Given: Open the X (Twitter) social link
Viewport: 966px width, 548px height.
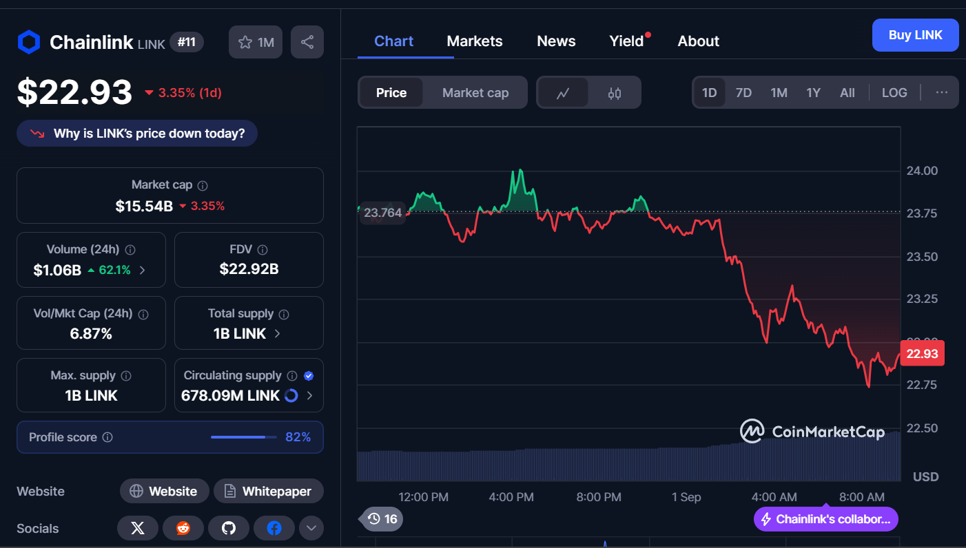Looking at the screenshot, I should [138, 528].
